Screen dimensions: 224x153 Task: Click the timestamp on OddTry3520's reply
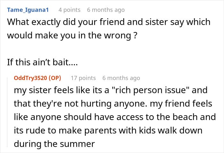pyautogui.click(x=121, y=78)
